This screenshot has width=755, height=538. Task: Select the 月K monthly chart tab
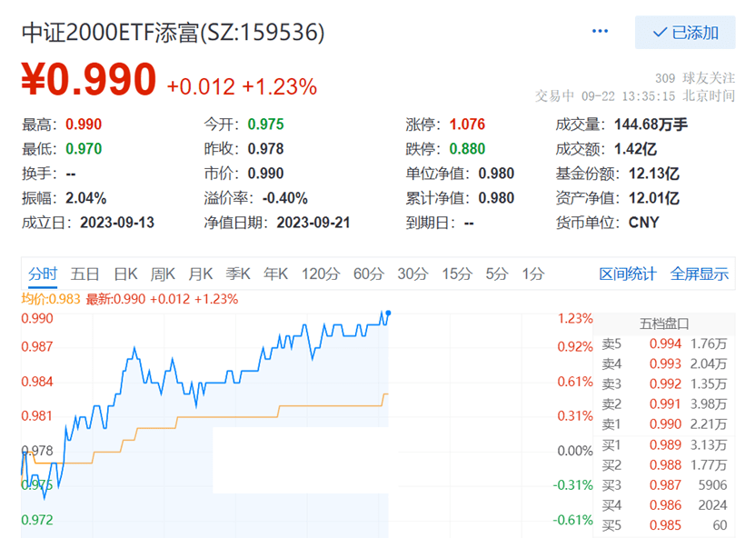pos(200,274)
